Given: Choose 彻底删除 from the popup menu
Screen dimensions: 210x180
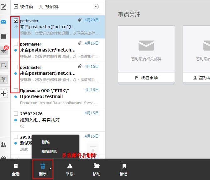Looking at the screenshot, I should pyautogui.click(x=50, y=151).
